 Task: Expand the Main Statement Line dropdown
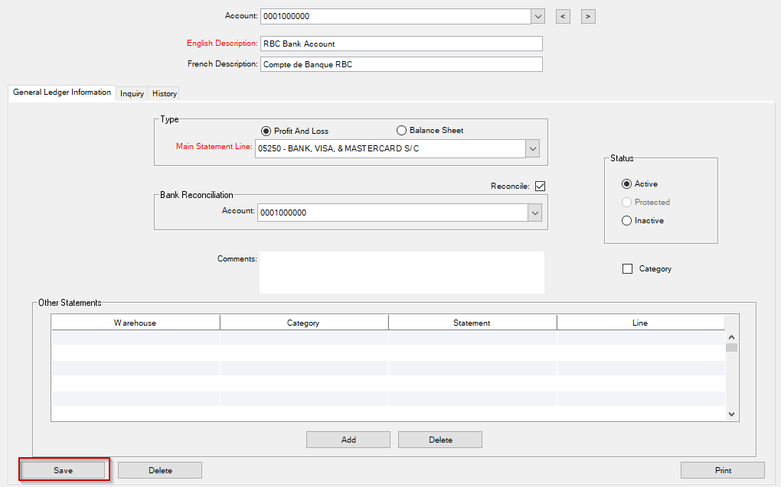pyautogui.click(x=533, y=148)
